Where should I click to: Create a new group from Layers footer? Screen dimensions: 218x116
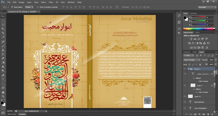[204, 114]
